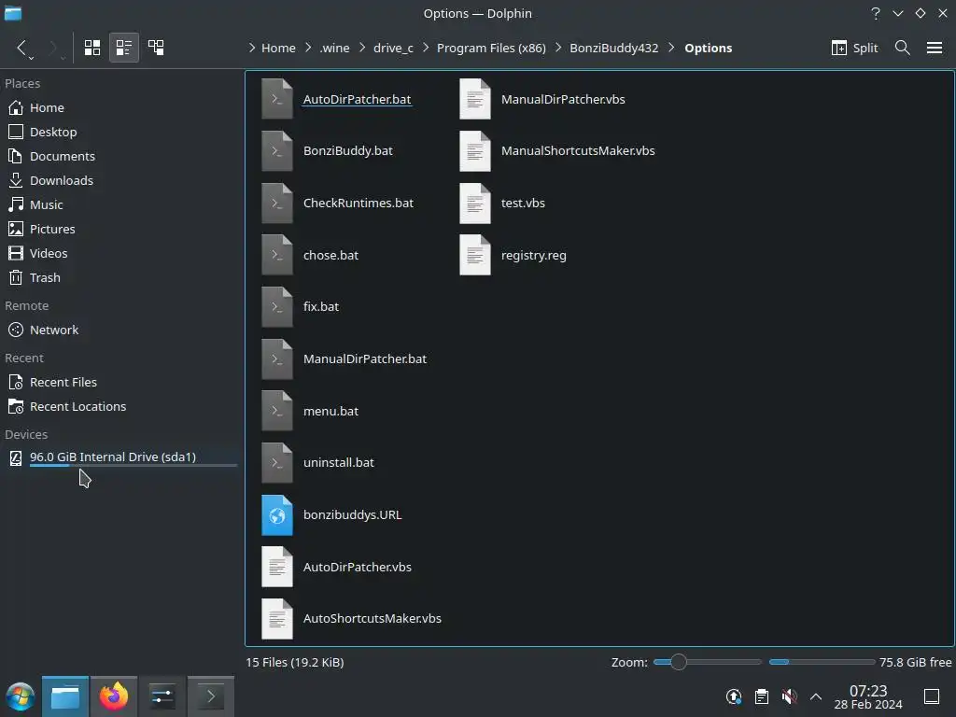Open Trash in Places sidebar
The image size is (956, 717).
(119, 277)
